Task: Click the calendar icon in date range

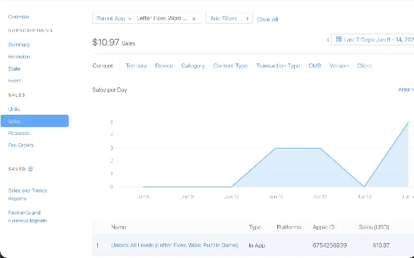Action: [339, 40]
